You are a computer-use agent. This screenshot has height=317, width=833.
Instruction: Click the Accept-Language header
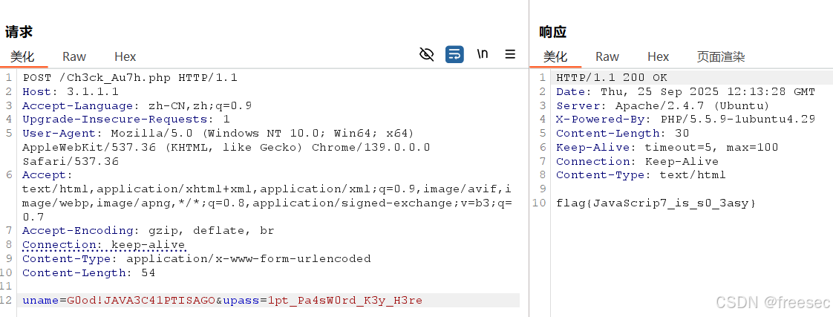pyautogui.click(x=137, y=105)
